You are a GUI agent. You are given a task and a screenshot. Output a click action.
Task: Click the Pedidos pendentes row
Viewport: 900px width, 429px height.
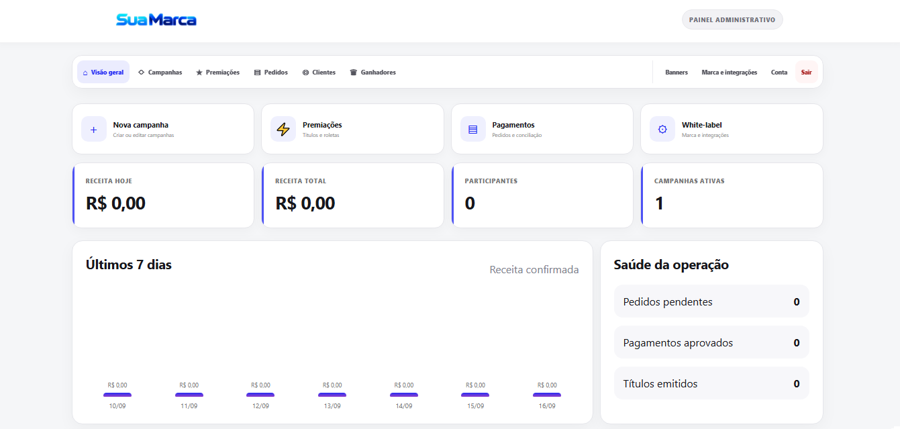coord(711,301)
